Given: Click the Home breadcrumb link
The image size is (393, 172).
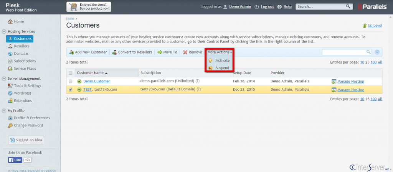Looking at the screenshot, I should click(70, 18).
